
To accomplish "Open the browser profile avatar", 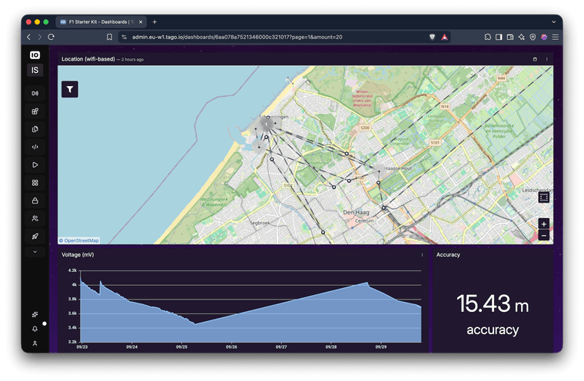I will tap(544, 37).
